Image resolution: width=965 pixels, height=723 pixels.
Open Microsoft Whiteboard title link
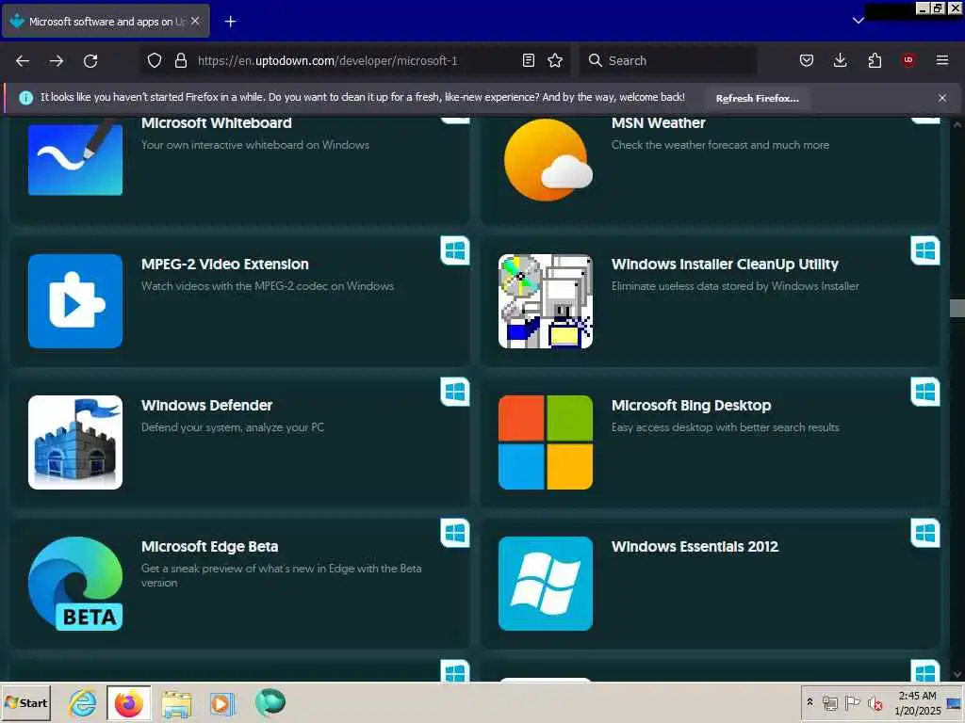217,123
